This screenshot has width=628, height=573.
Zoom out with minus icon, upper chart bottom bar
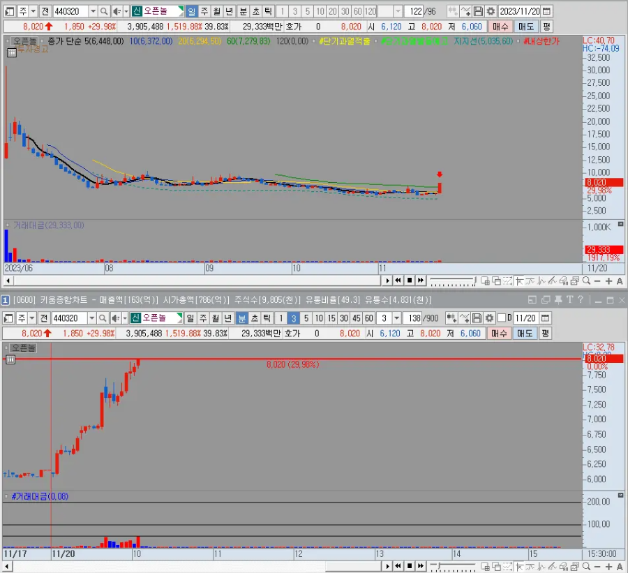(597, 281)
